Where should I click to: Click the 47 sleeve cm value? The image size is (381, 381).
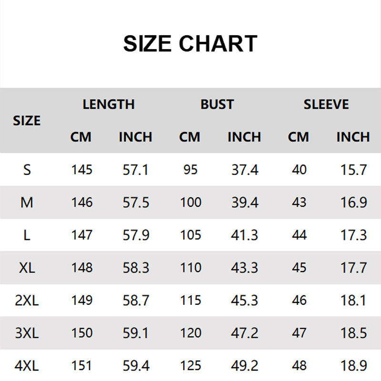[x=299, y=333]
